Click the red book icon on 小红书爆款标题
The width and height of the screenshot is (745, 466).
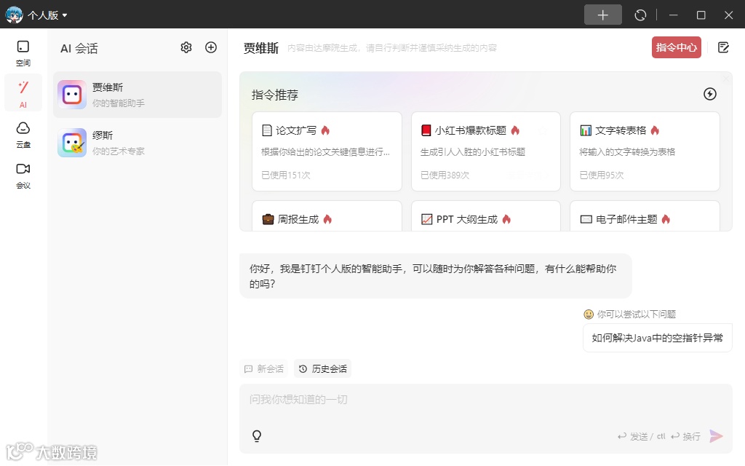click(x=426, y=130)
